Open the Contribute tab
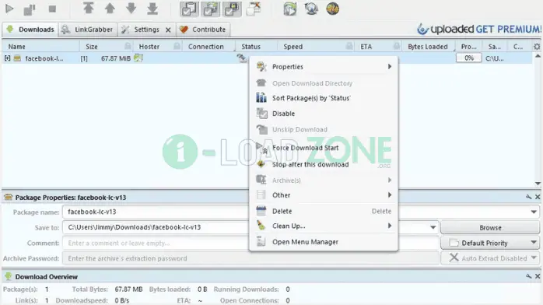Viewport: 543px width, 305px height. coord(203,30)
